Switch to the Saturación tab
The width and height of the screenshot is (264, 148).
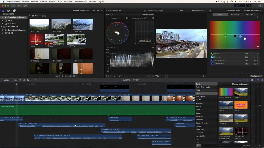235,15
